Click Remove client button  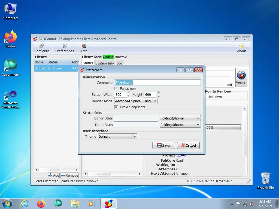[69, 176]
